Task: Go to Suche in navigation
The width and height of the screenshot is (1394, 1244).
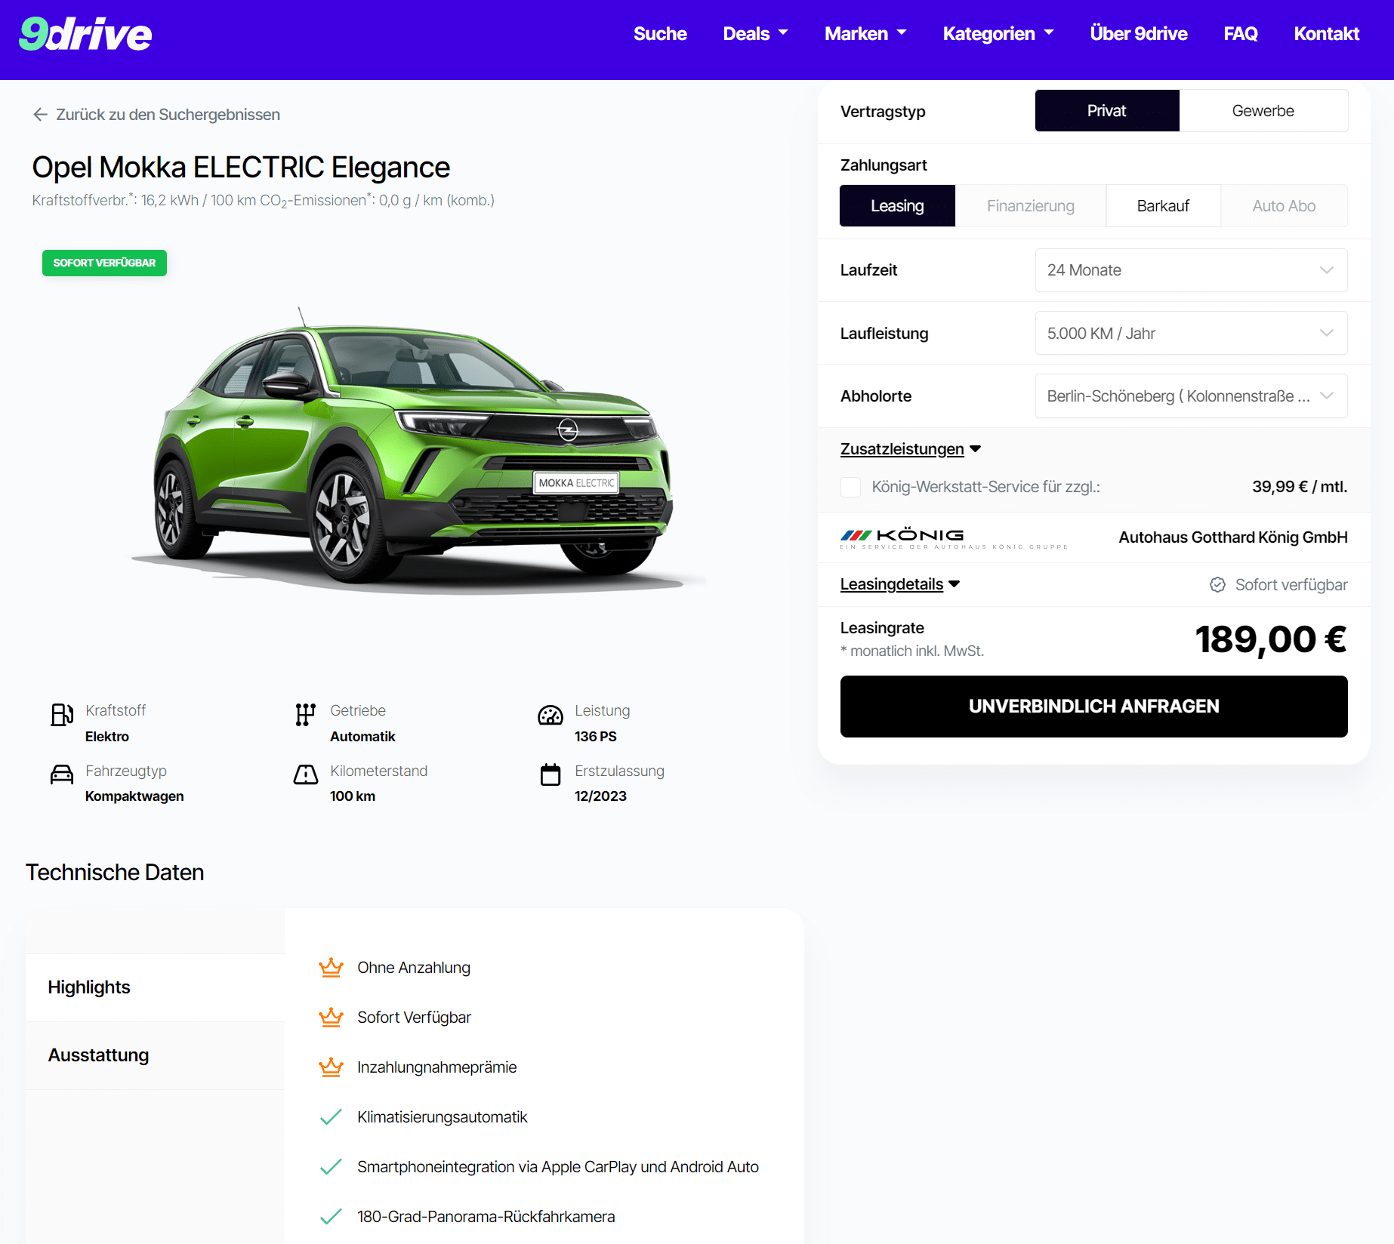Action: pyautogui.click(x=660, y=34)
